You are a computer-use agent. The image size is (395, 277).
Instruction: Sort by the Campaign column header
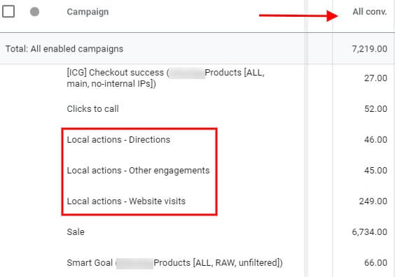(x=88, y=12)
